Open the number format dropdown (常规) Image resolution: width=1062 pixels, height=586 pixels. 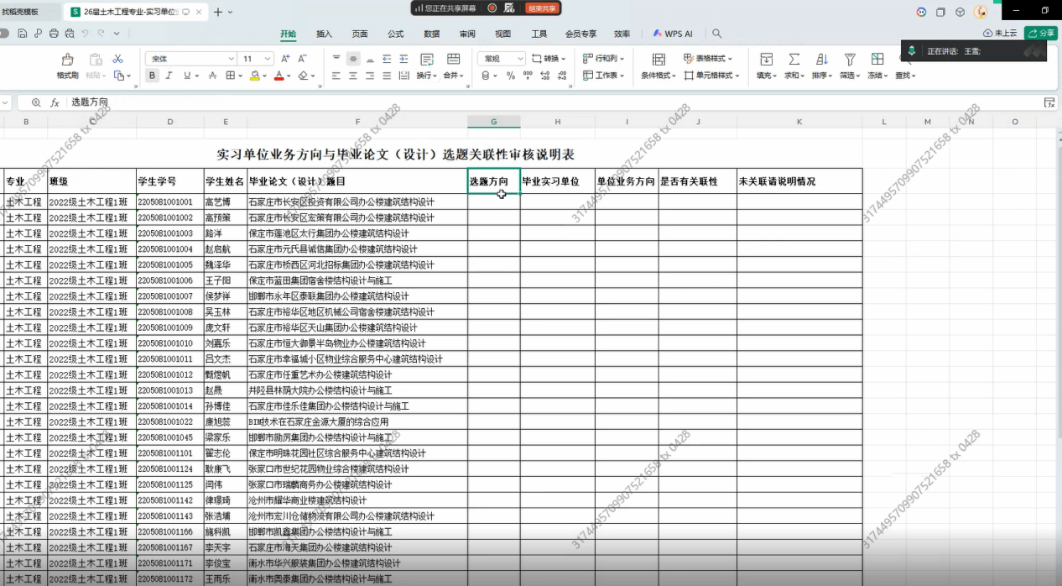[x=520, y=59]
